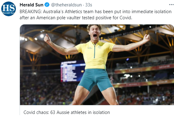Click the BREAKING tweet text line

click(95, 12)
